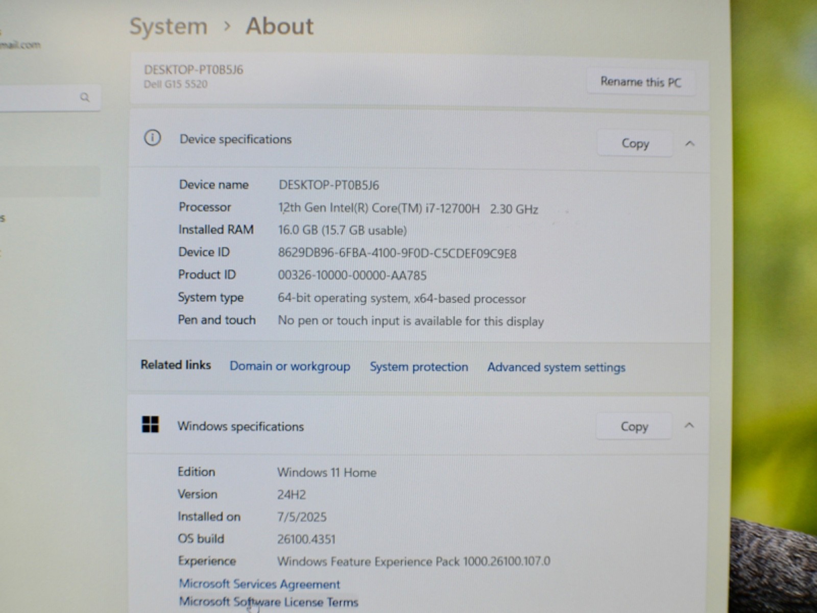This screenshot has width=817, height=613.
Task: Click the OS build label
Action: [201, 538]
